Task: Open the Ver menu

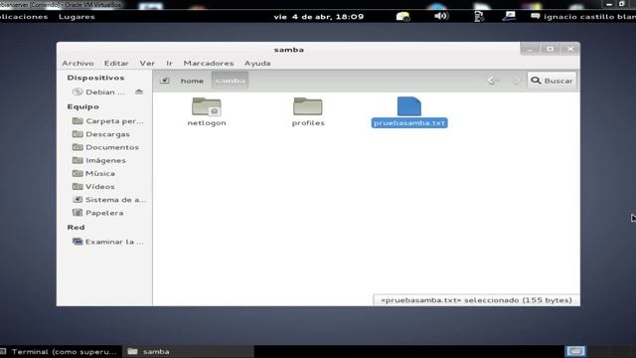Action: (147, 64)
